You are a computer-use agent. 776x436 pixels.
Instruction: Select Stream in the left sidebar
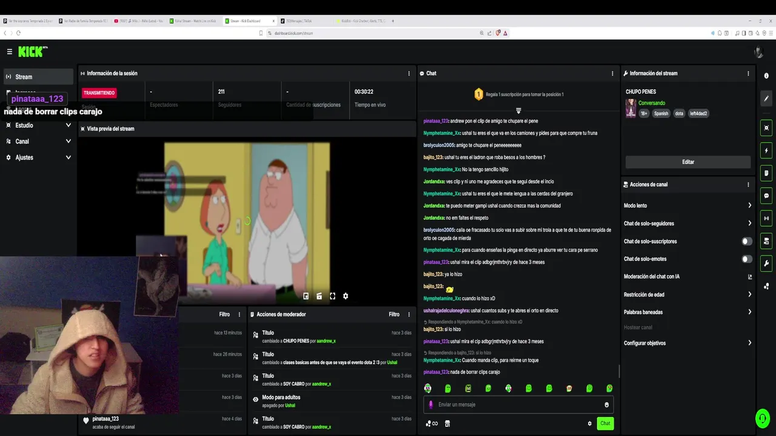coord(39,77)
